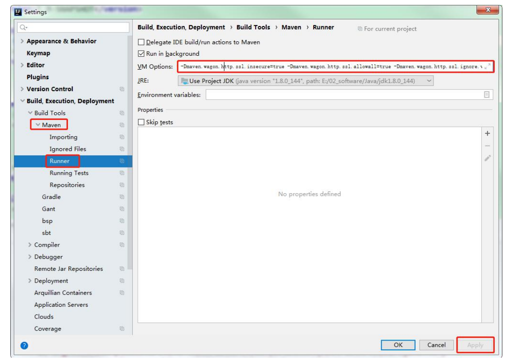Select Remote Jar Repositories item
The height and width of the screenshot is (358, 524).
[68, 269]
